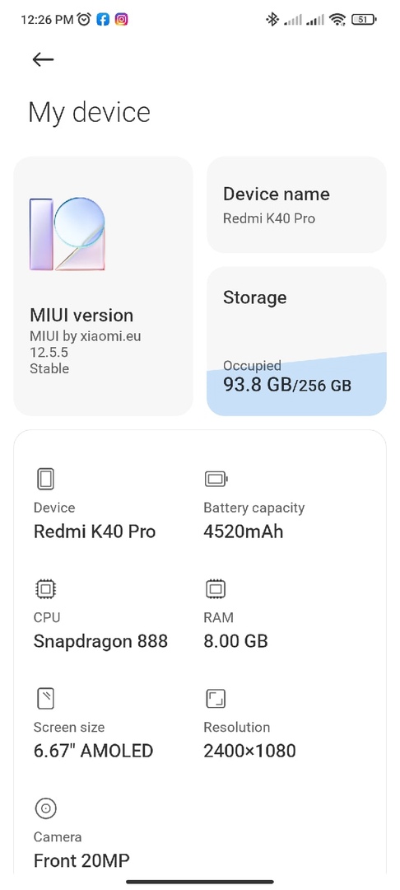
Task: Click the Camera lens icon
Action: 45,808
